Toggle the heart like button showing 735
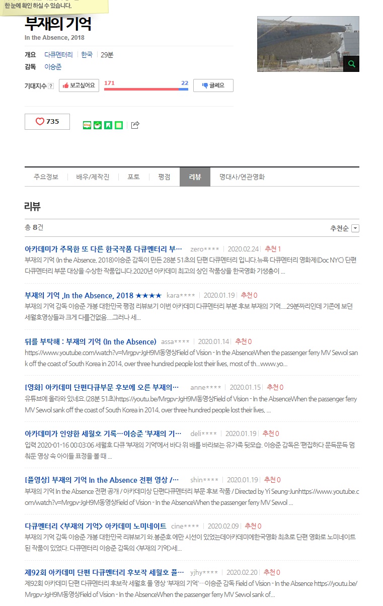Image resolution: width=383 pixels, height=606 pixels. [x=47, y=122]
